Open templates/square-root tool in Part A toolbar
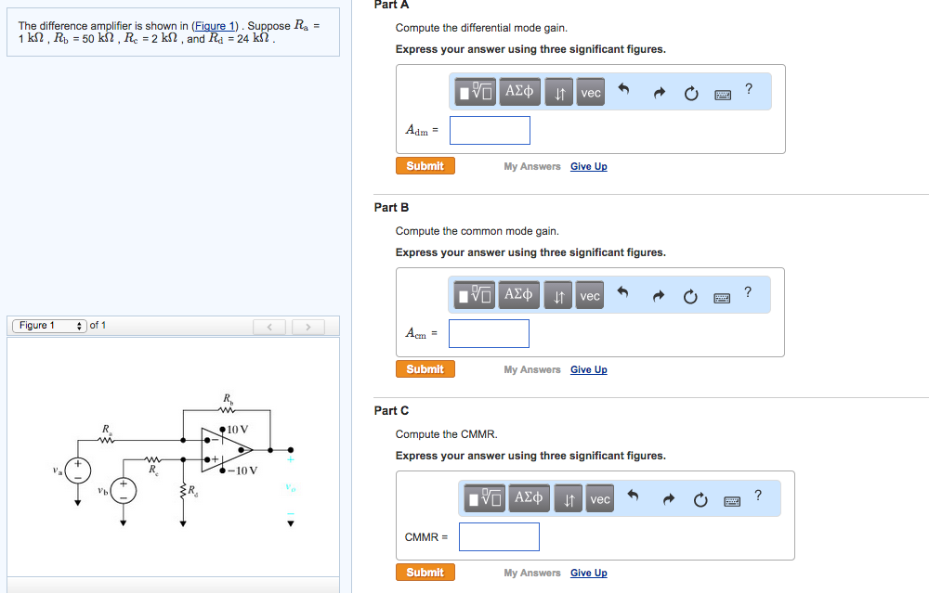This screenshot has height=593, width=929. 476,92
